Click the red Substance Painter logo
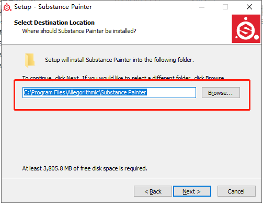The width and height of the screenshot is (263, 204). (246, 29)
